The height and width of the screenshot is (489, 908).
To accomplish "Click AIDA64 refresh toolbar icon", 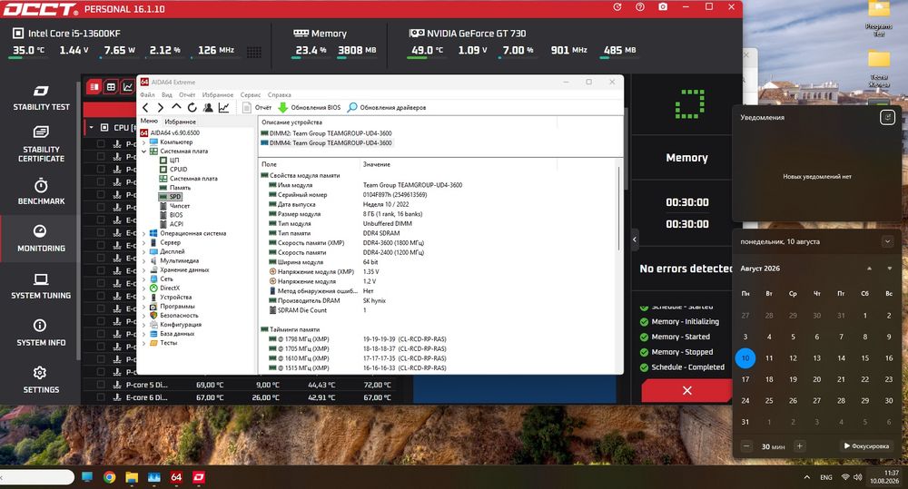I will tap(192, 108).
